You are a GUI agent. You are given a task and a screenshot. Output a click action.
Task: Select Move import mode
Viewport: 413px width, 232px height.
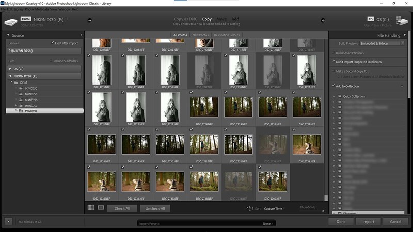(x=221, y=19)
